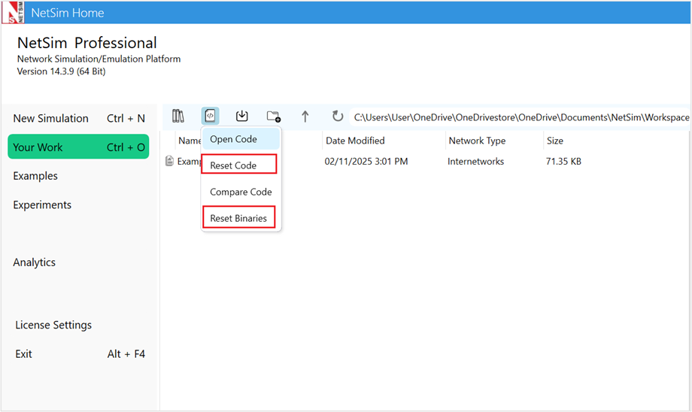Click the date 02/11/2025 3:01 PM cell
This screenshot has height=412, width=692.
tap(366, 162)
